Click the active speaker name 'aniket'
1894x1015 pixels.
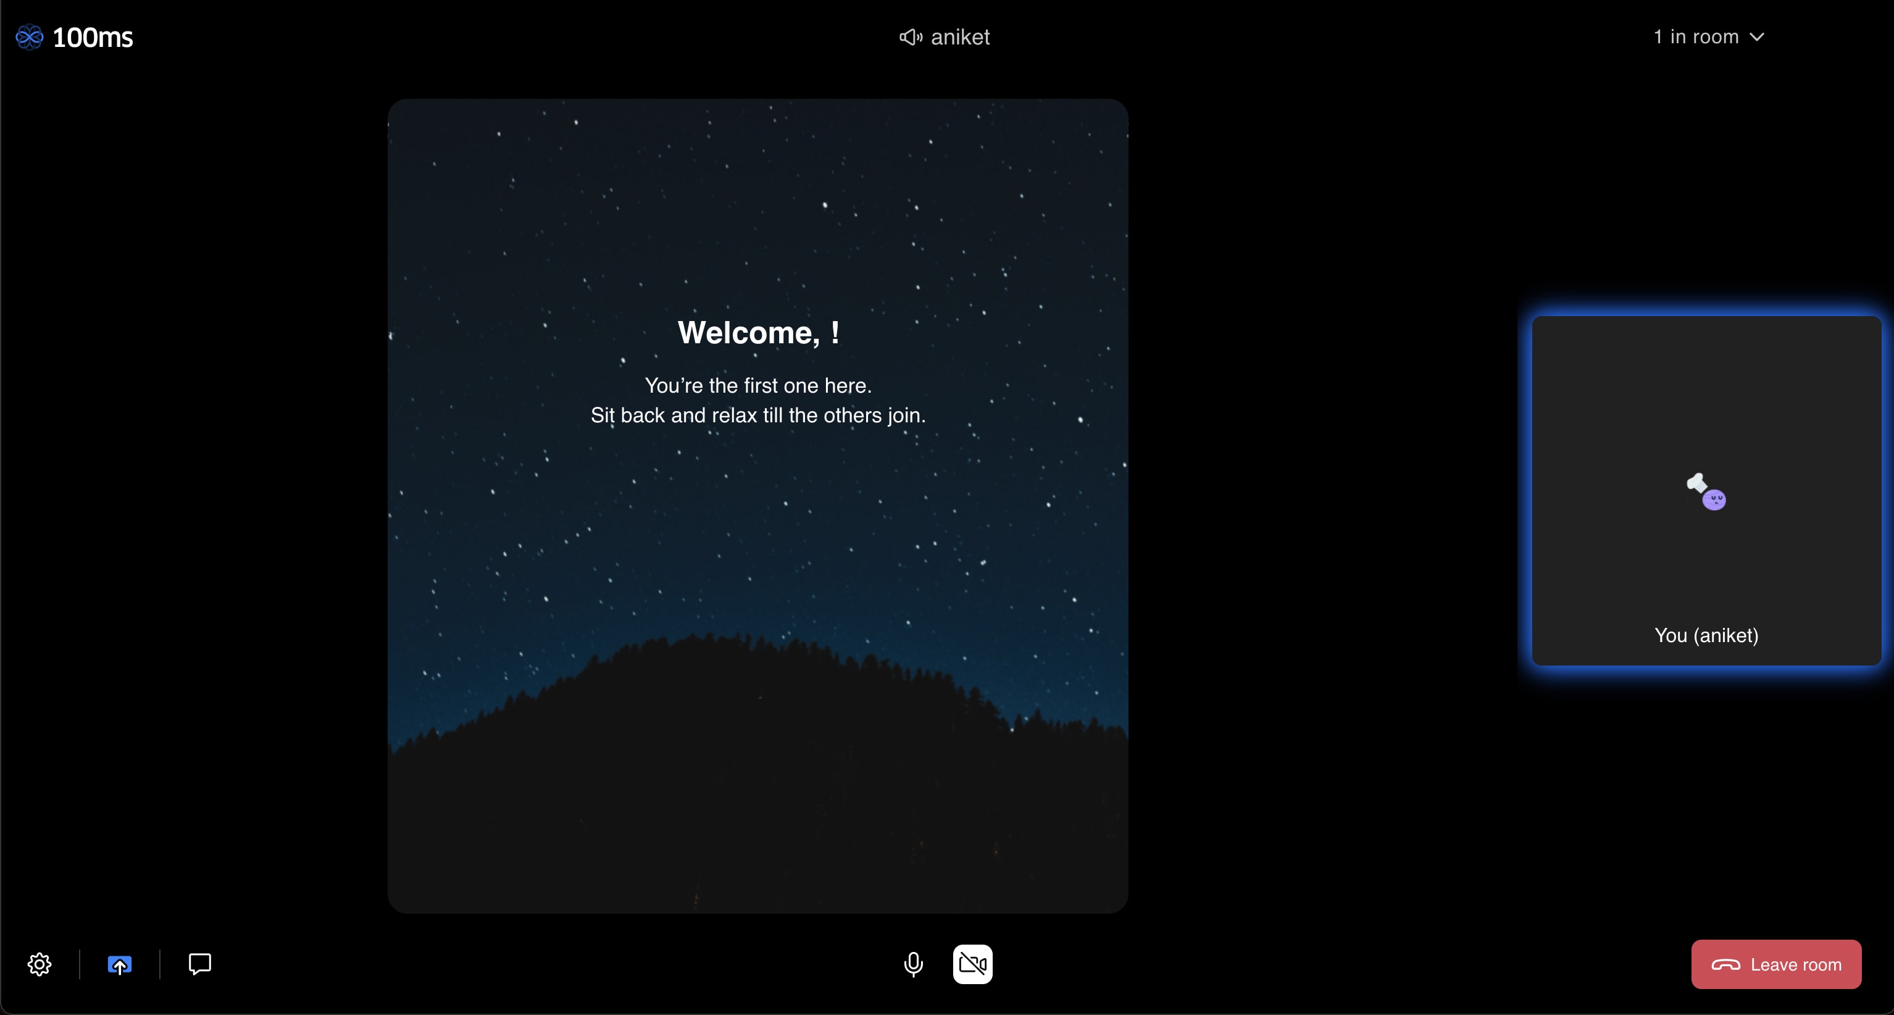[960, 37]
